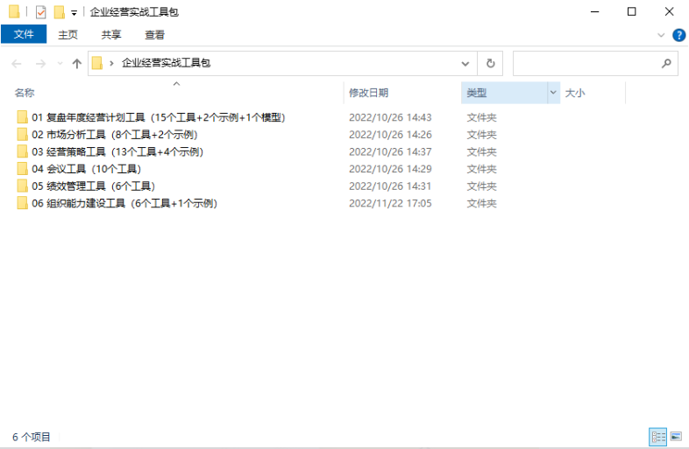This screenshot has width=689, height=449.
Task: Click the title bar folder icon
Action: coord(15,11)
